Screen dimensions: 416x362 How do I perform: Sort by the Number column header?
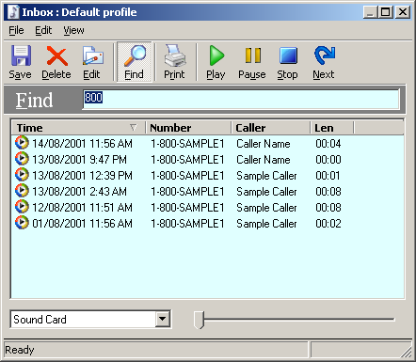tap(188, 128)
